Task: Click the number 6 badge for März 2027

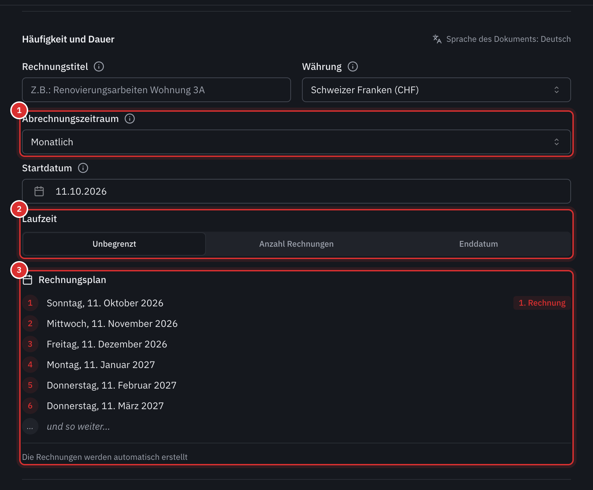Action: [30, 406]
